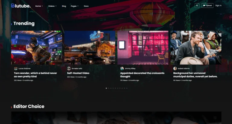Screen dimensions: 232x124
Task: Go to the Blog page
Action: (x=64, y=6)
